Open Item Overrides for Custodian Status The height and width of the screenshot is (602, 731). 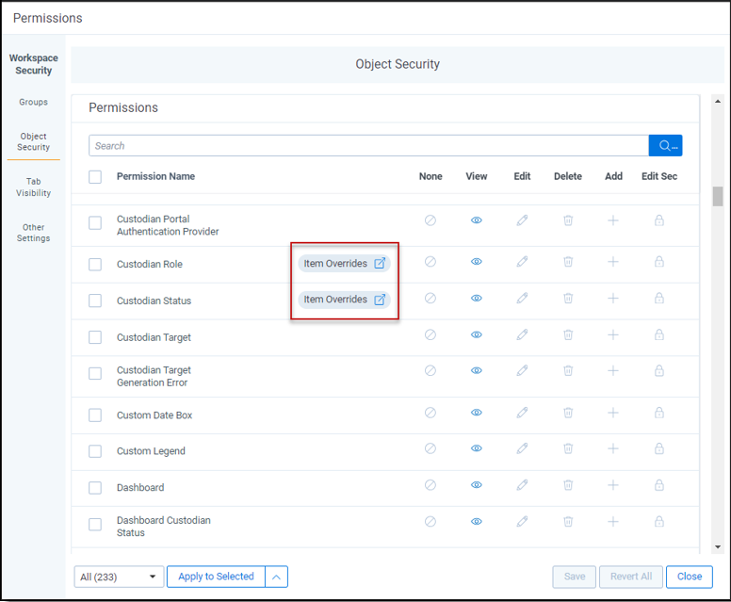[344, 300]
